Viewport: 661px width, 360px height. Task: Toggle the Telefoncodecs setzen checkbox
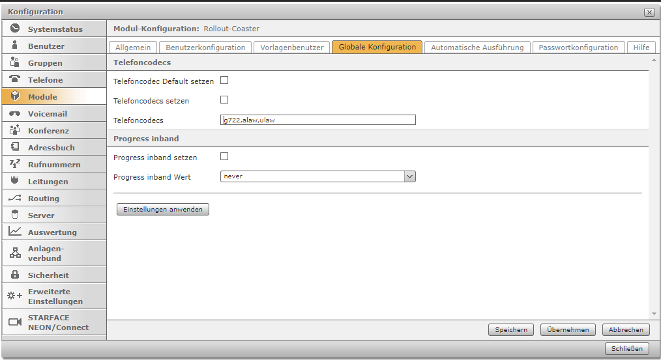[224, 100]
